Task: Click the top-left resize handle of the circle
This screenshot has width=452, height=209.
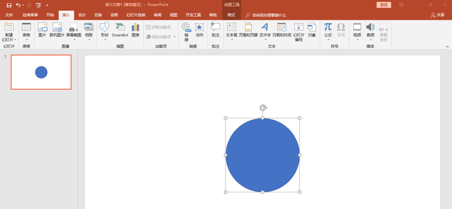Action: (226, 118)
